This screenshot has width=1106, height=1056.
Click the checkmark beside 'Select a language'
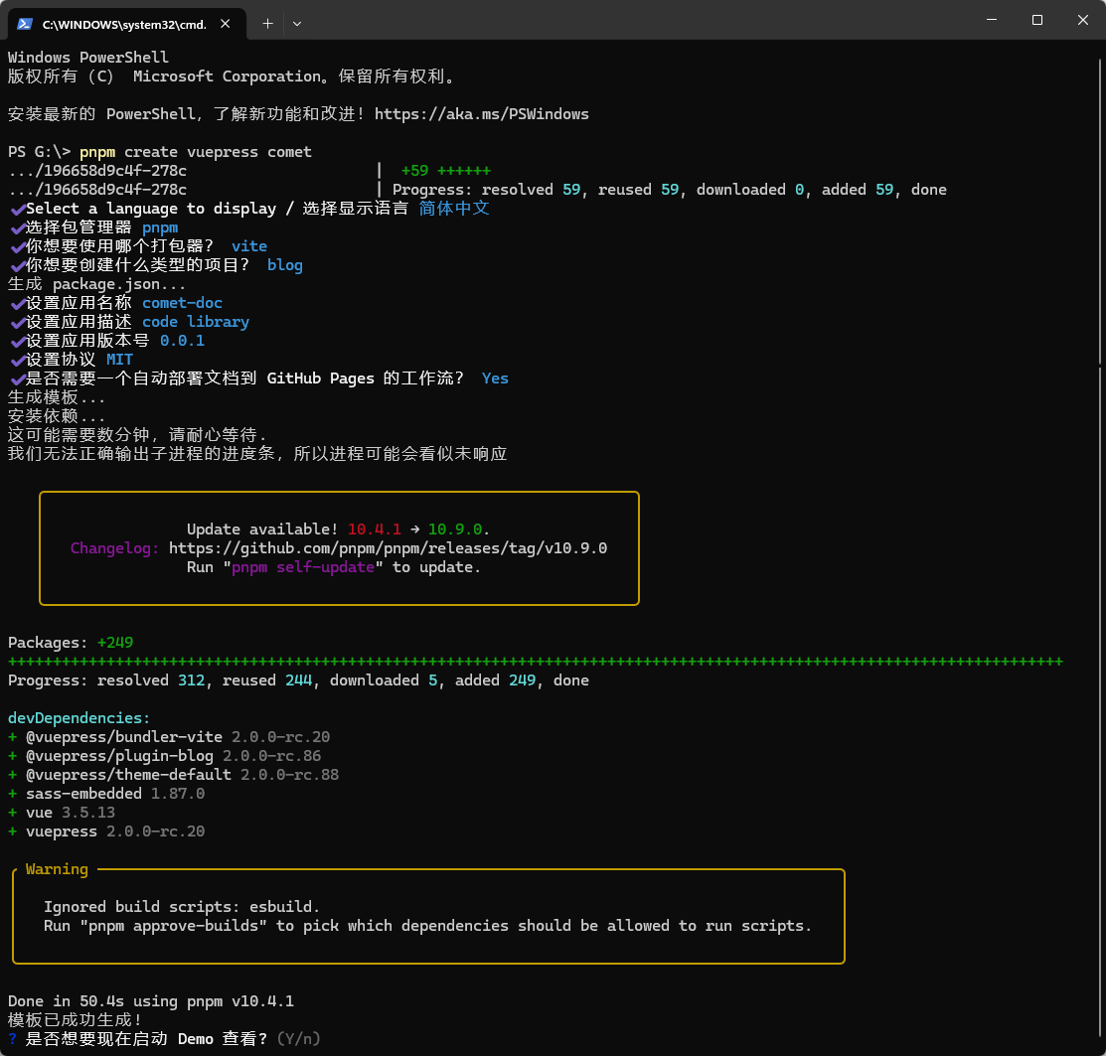(x=18, y=210)
